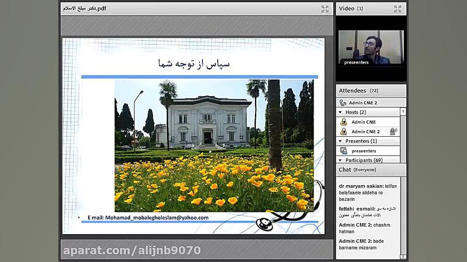Click the building photo on the slide

click(x=214, y=146)
